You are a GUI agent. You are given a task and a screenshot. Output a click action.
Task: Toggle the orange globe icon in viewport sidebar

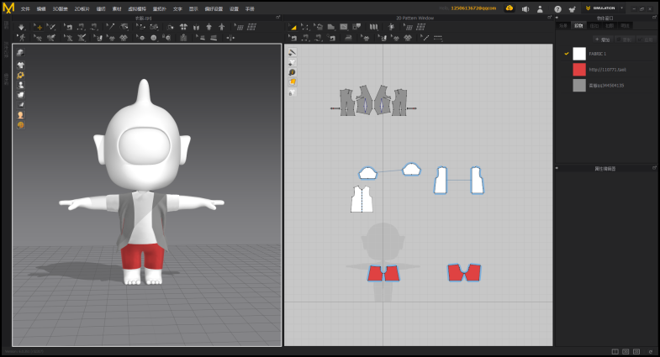coord(20,125)
